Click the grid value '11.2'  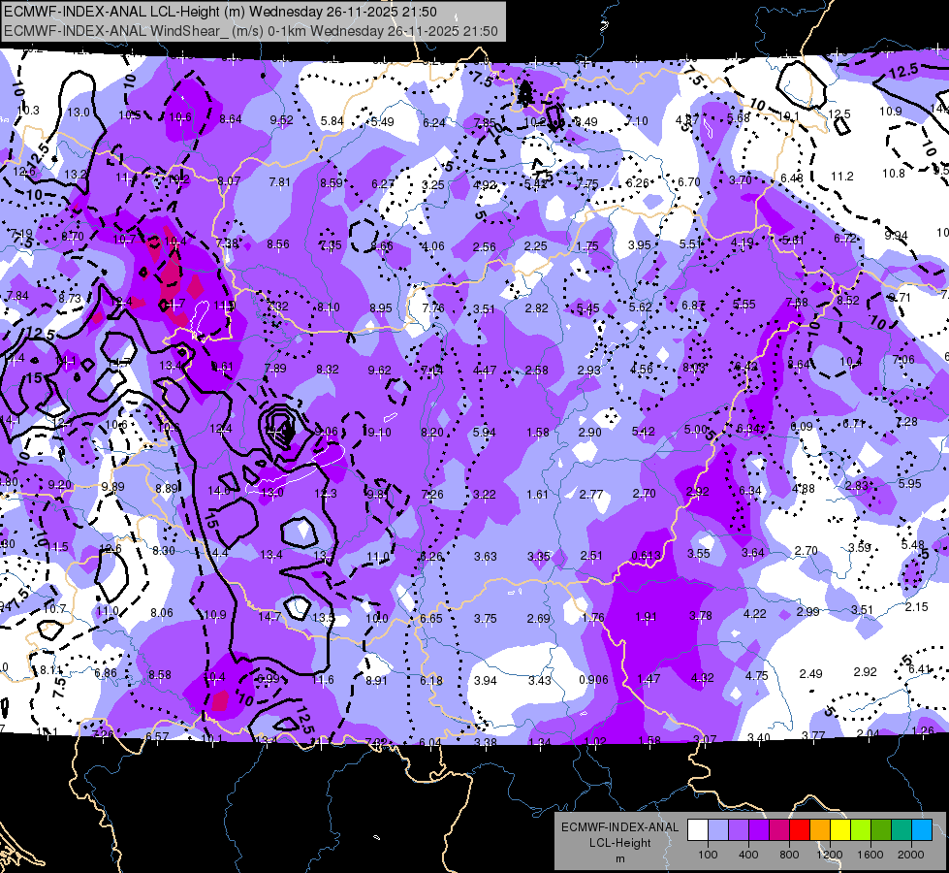click(841, 176)
